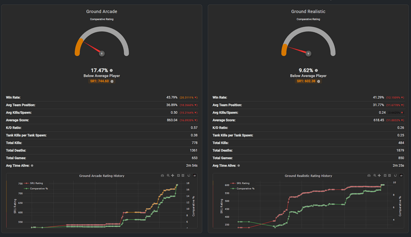Viewport: 411px width, 237px height.
Task: Zoom in on Ground Arcade Rating History
Action: [x=178, y=175]
